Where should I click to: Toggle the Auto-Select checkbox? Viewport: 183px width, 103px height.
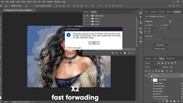coord(13,6)
